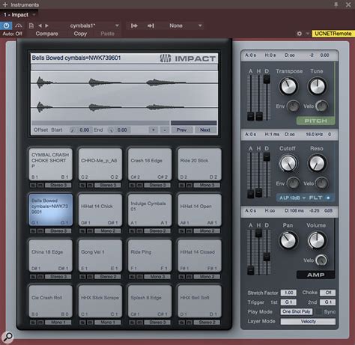The width and height of the screenshot is (355, 345).
Task: Click the amp envelope H fader
Action: coord(258,233)
